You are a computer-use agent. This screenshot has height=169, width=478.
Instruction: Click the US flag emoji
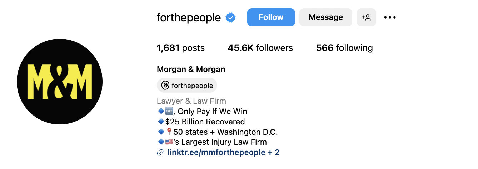(169, 142)
